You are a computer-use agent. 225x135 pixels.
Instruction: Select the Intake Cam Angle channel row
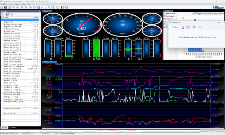click(x=20, y=73)
